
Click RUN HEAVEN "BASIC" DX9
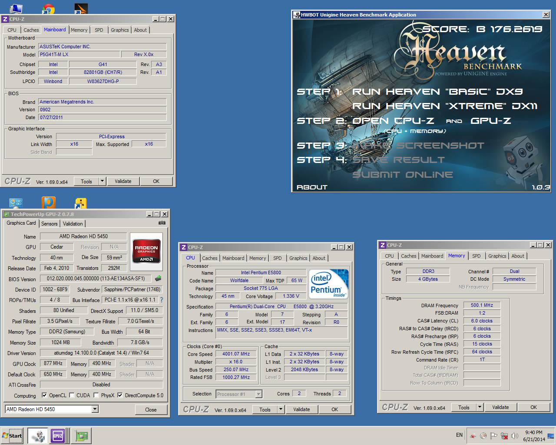[437, 92]
